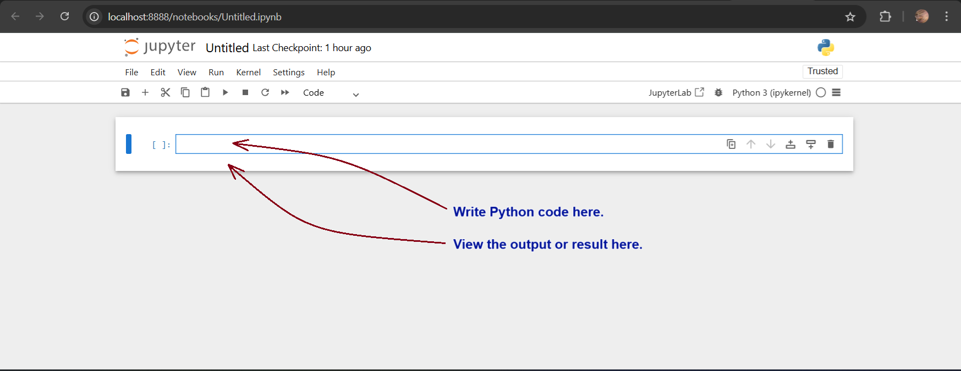The height and width of the screenshot is (371, 961).
Task: Toggle the Trusted notebook indicator
Action: 822,71
